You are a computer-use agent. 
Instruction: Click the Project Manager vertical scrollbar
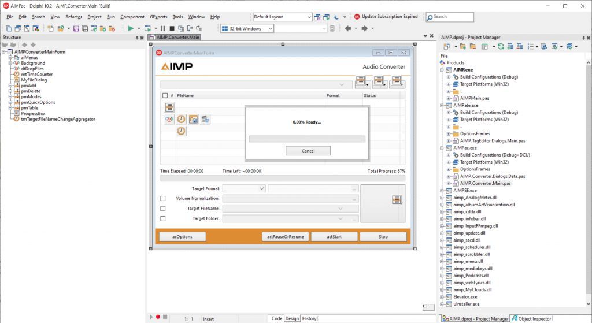(x=588, y=183)
